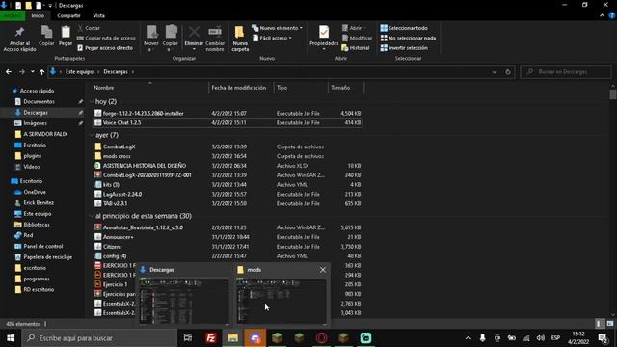
Task: Open volume control in system tray
Action: point(540,338)
